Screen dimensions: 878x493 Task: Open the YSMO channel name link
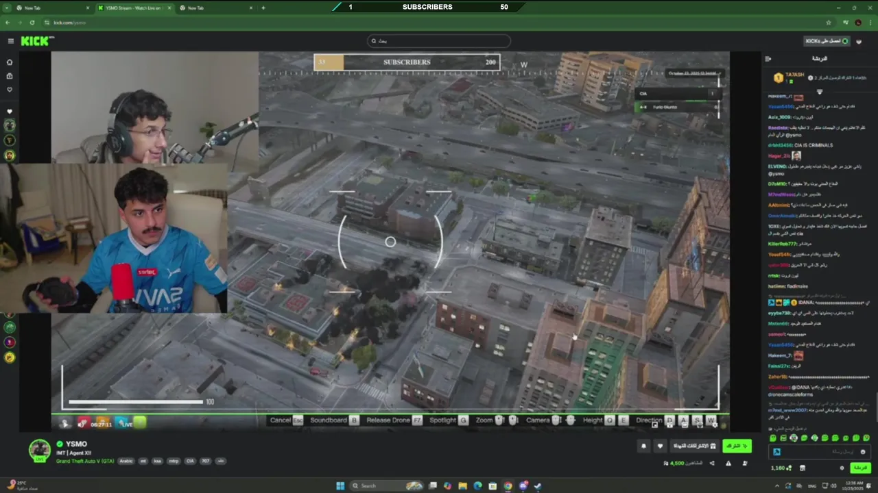pyautogui.click(x=76, y=444)
